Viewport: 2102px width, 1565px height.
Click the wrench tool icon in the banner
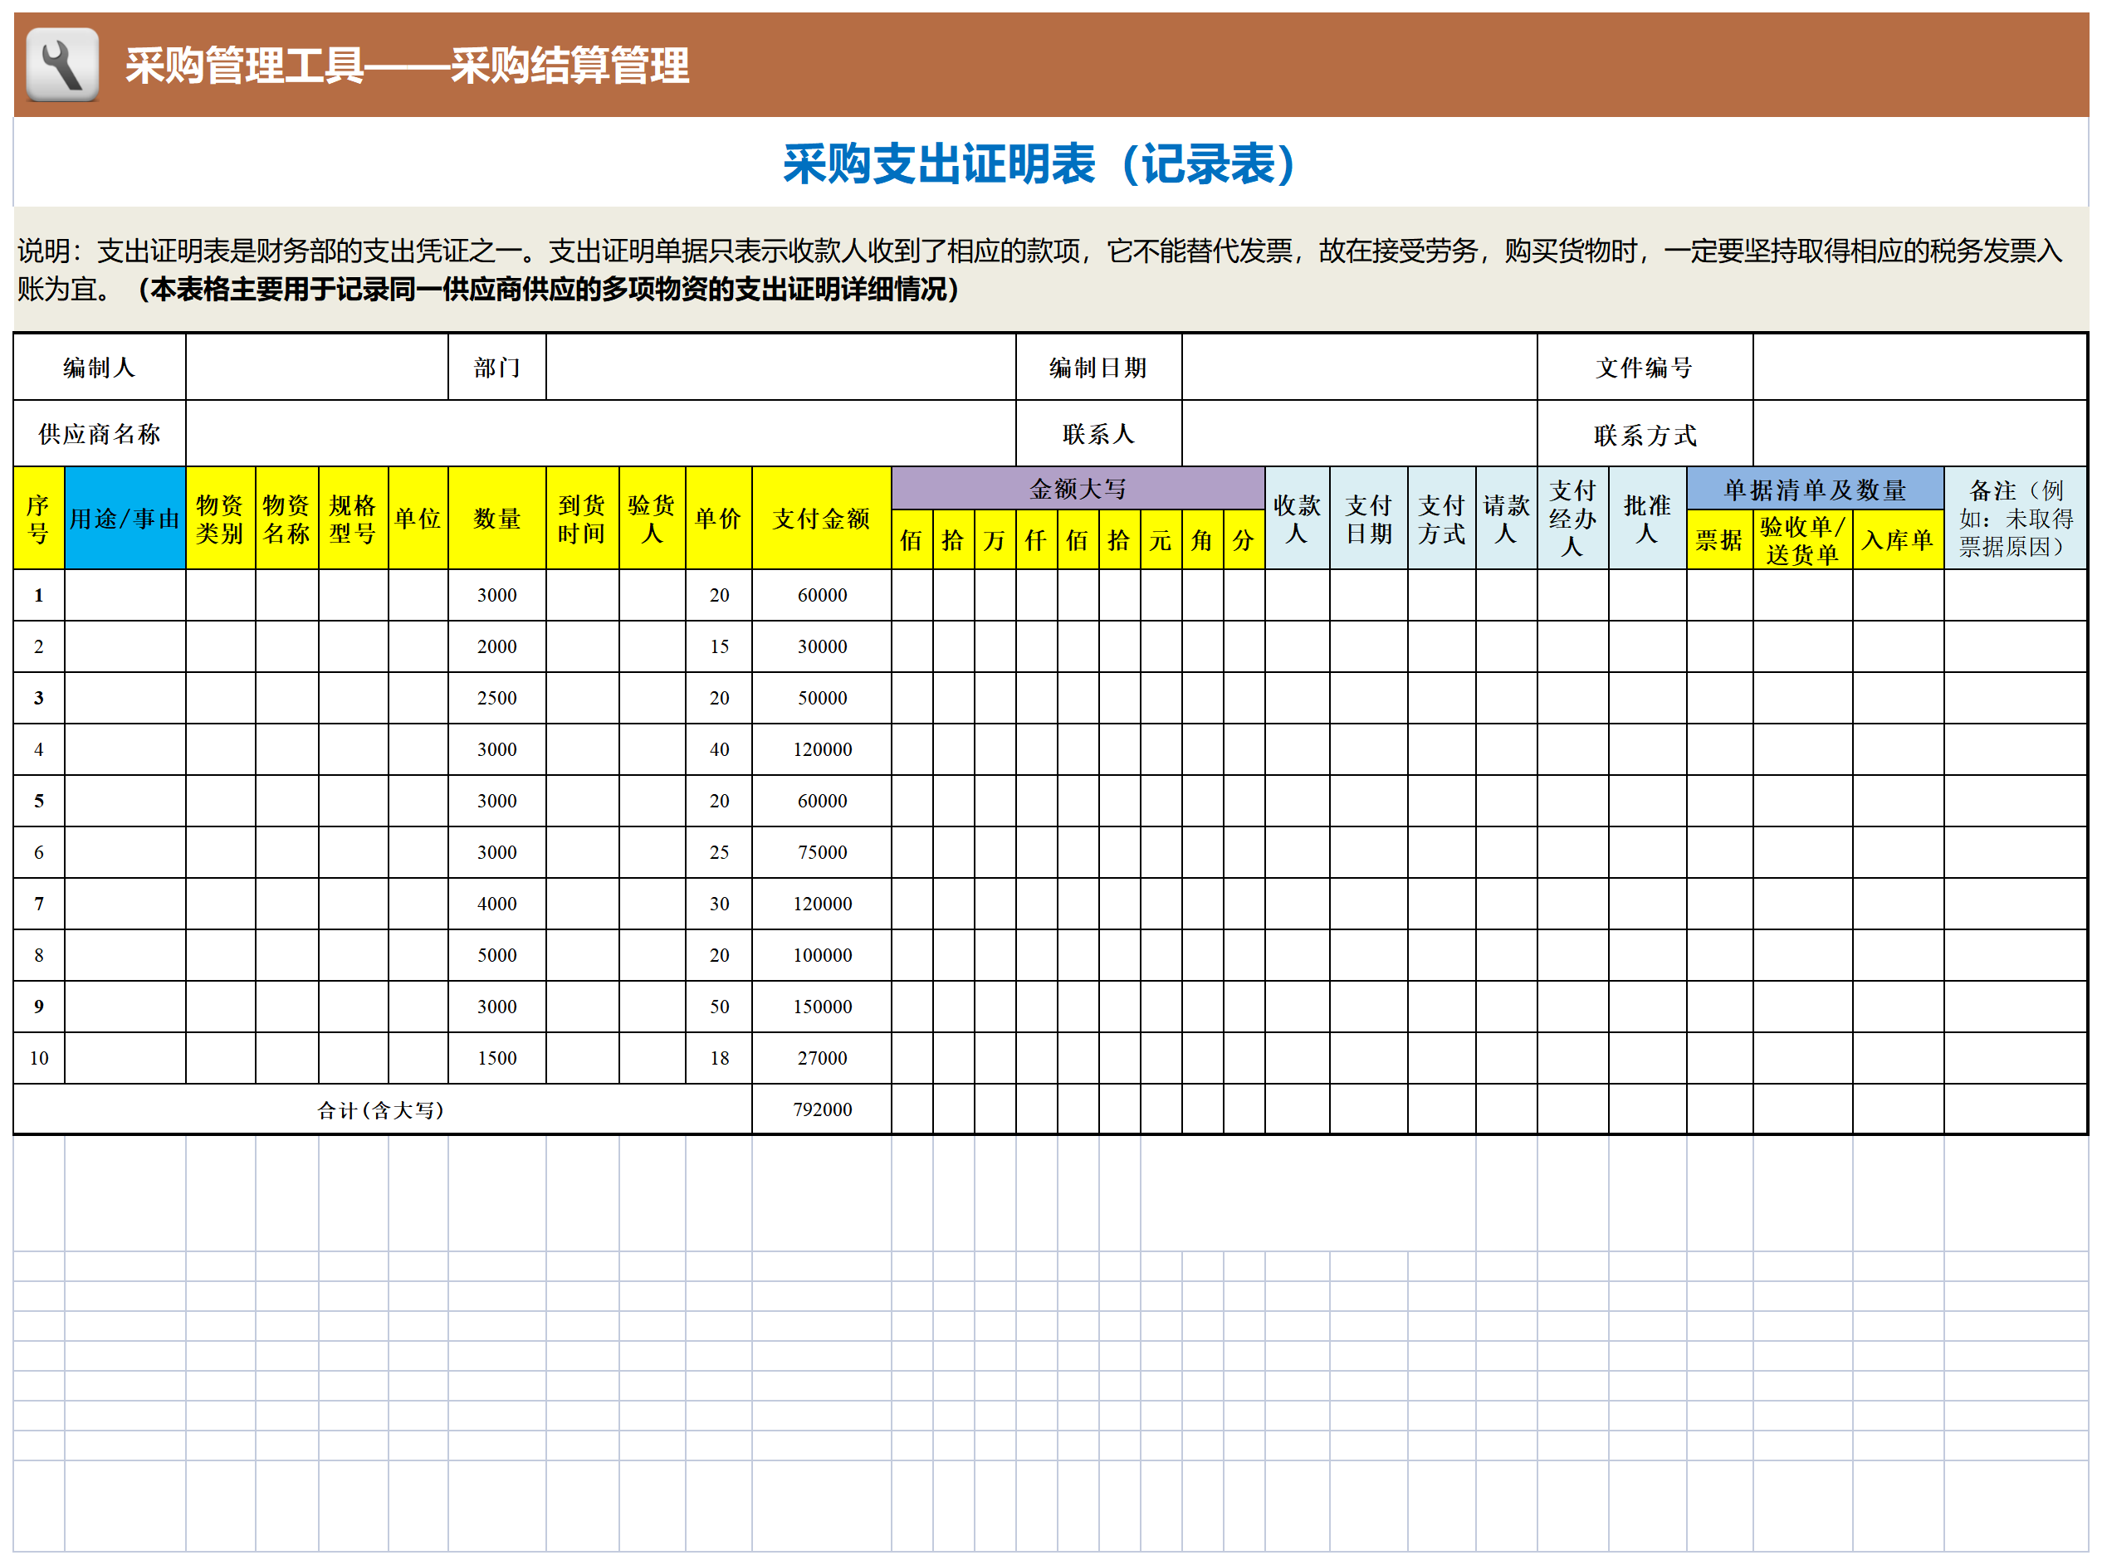(x=61, y=65)
